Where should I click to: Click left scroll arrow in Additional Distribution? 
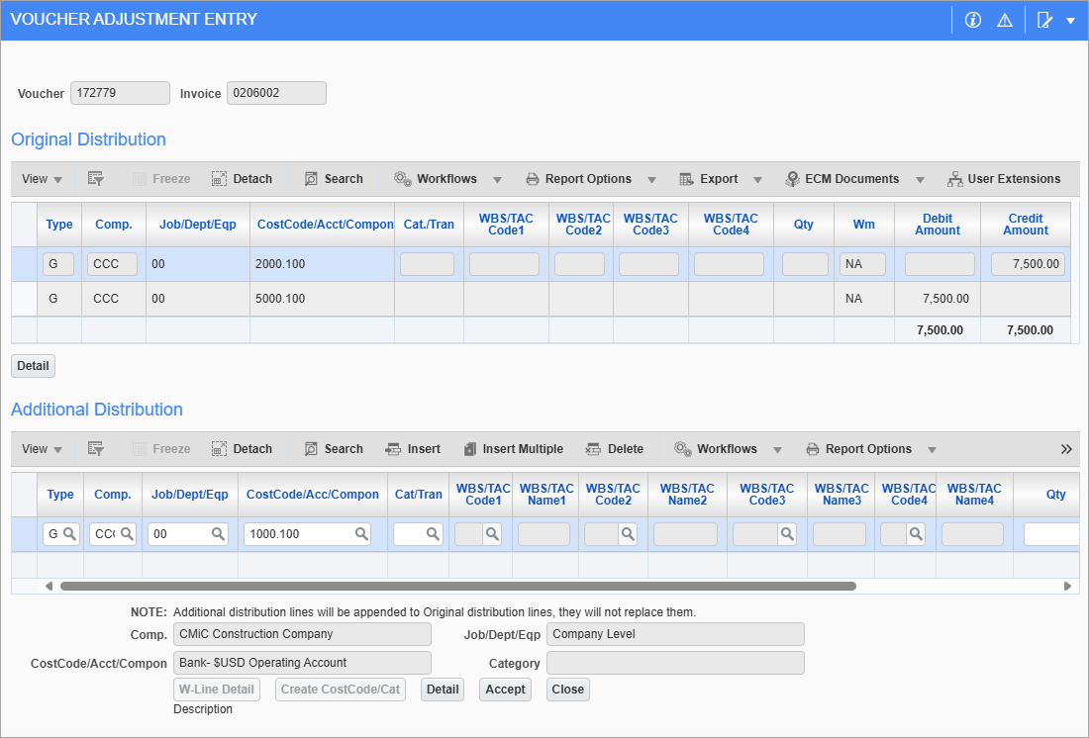pos(49,586)
